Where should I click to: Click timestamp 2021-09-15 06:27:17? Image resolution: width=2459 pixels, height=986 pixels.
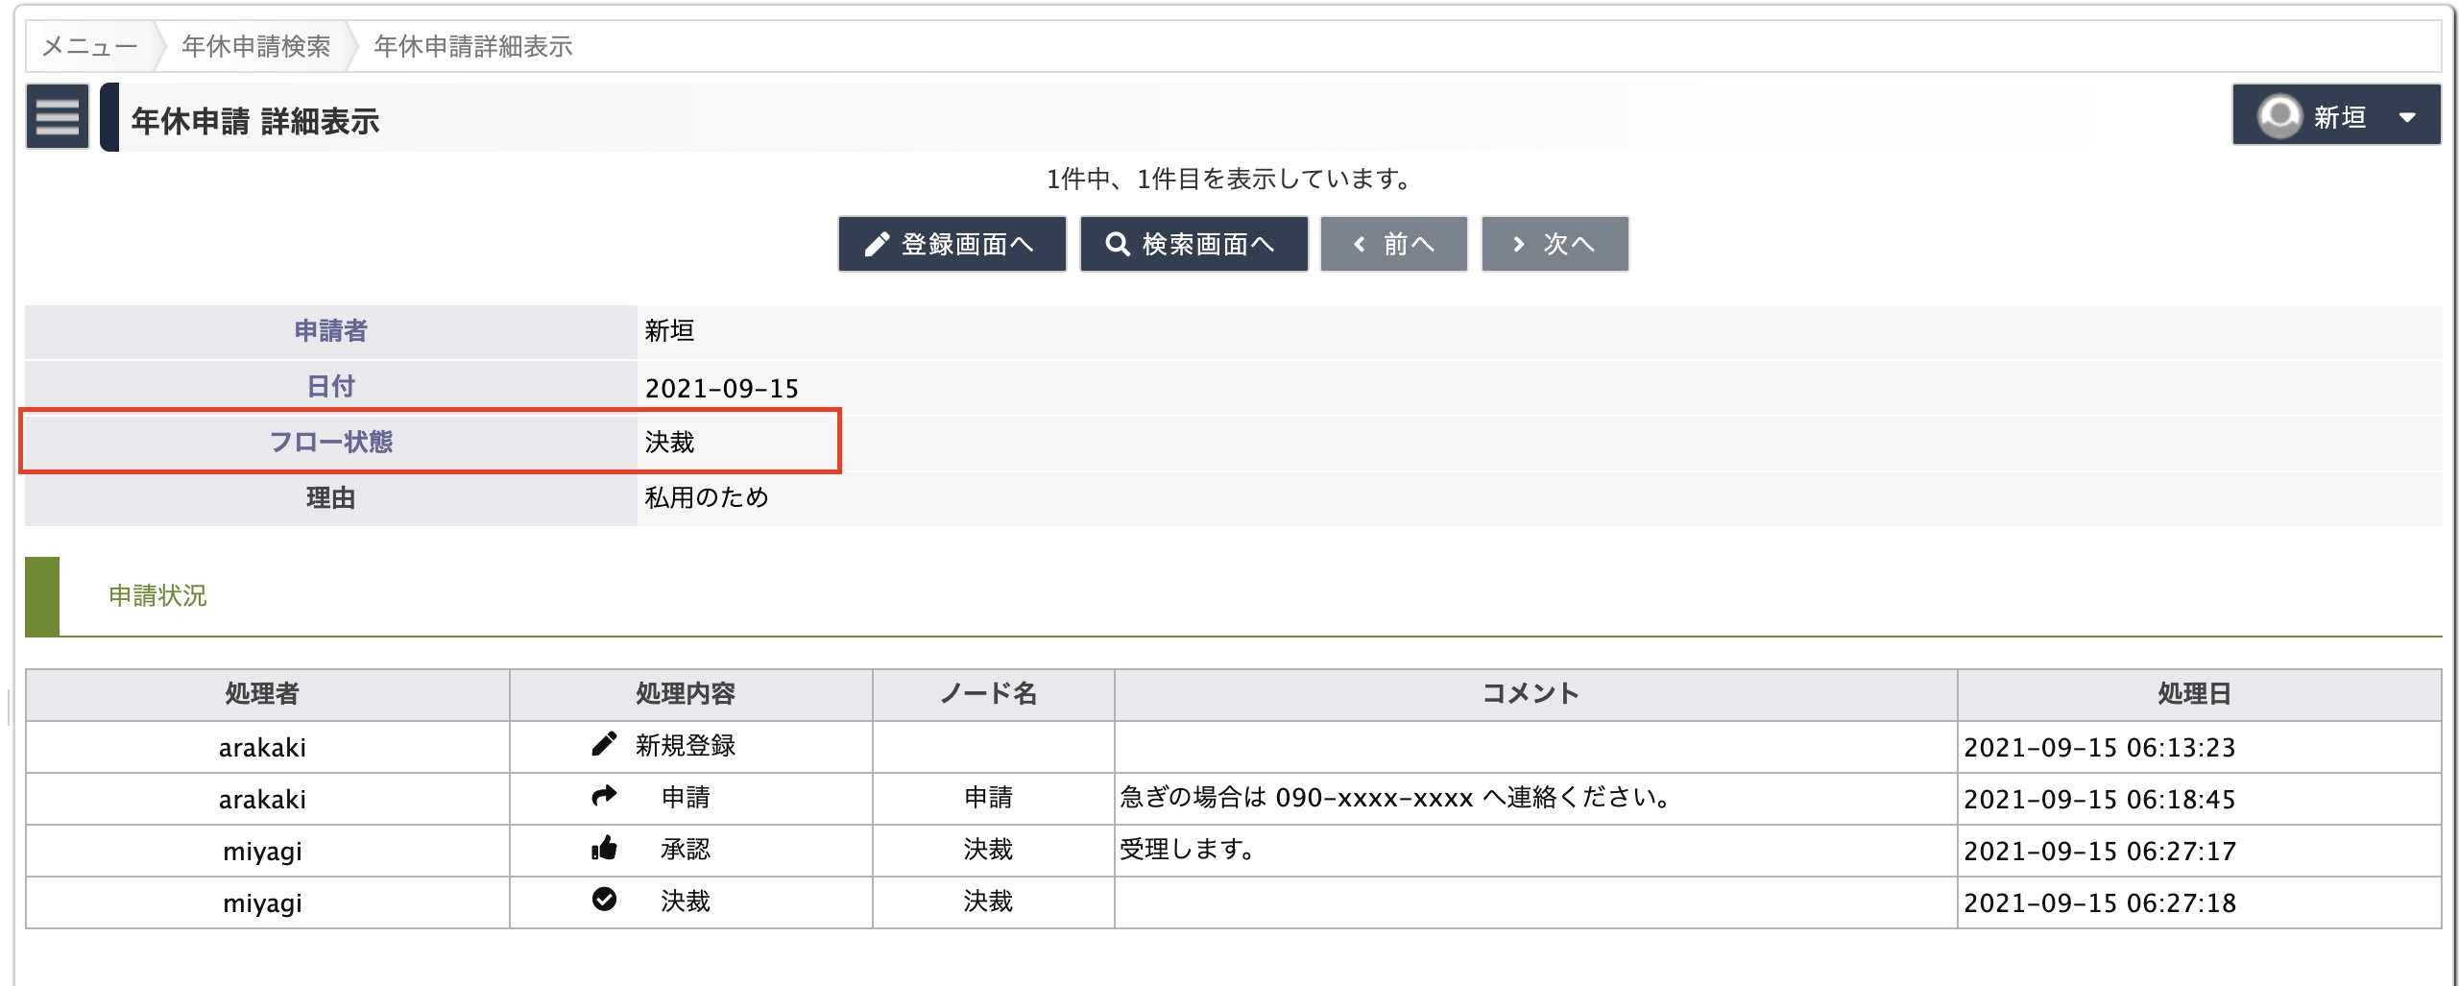click(x=2099, y=852)
